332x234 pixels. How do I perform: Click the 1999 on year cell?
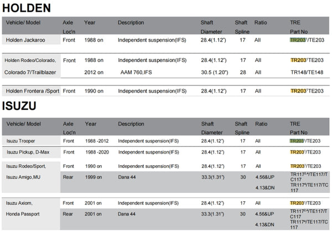point(94,176)
